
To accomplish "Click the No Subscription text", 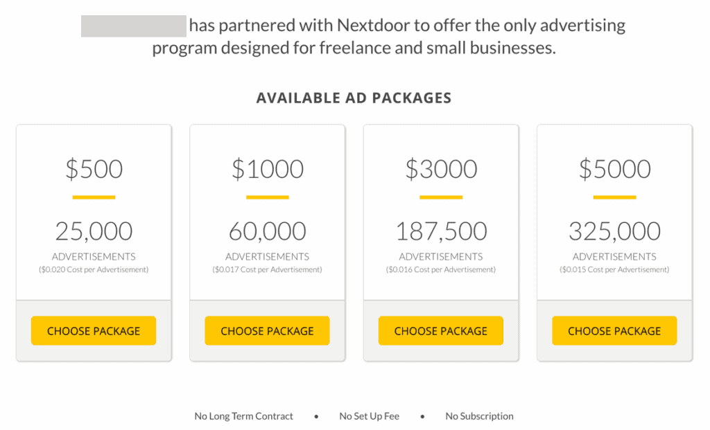I will [479, 416].
